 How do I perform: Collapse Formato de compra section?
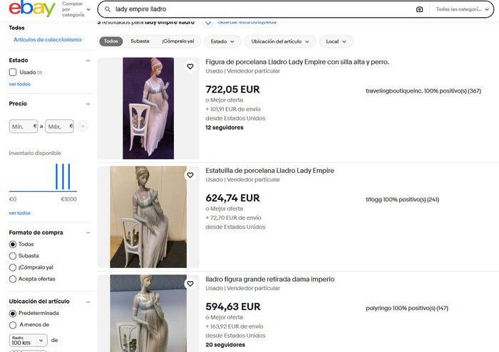point(88,233)
